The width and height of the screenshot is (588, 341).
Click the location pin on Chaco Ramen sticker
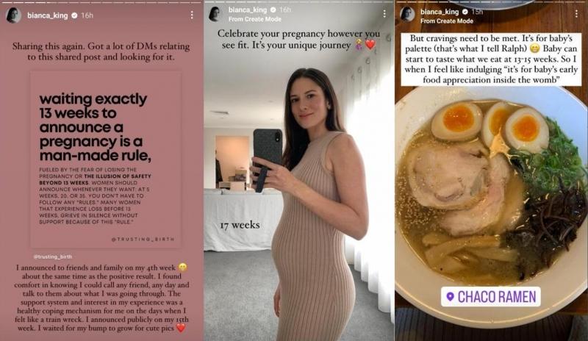pos(451,297)
